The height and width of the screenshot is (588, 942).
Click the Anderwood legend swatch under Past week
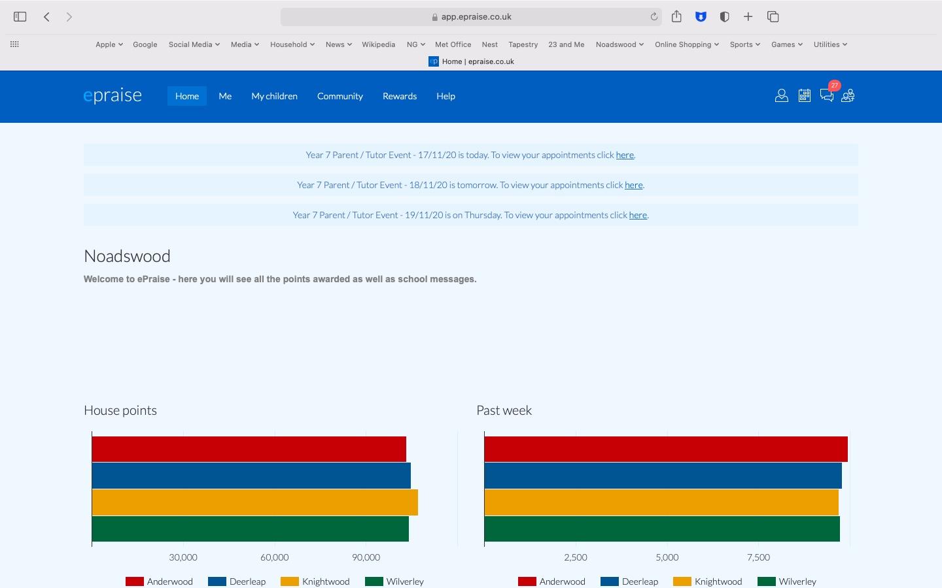click(527, 581)
